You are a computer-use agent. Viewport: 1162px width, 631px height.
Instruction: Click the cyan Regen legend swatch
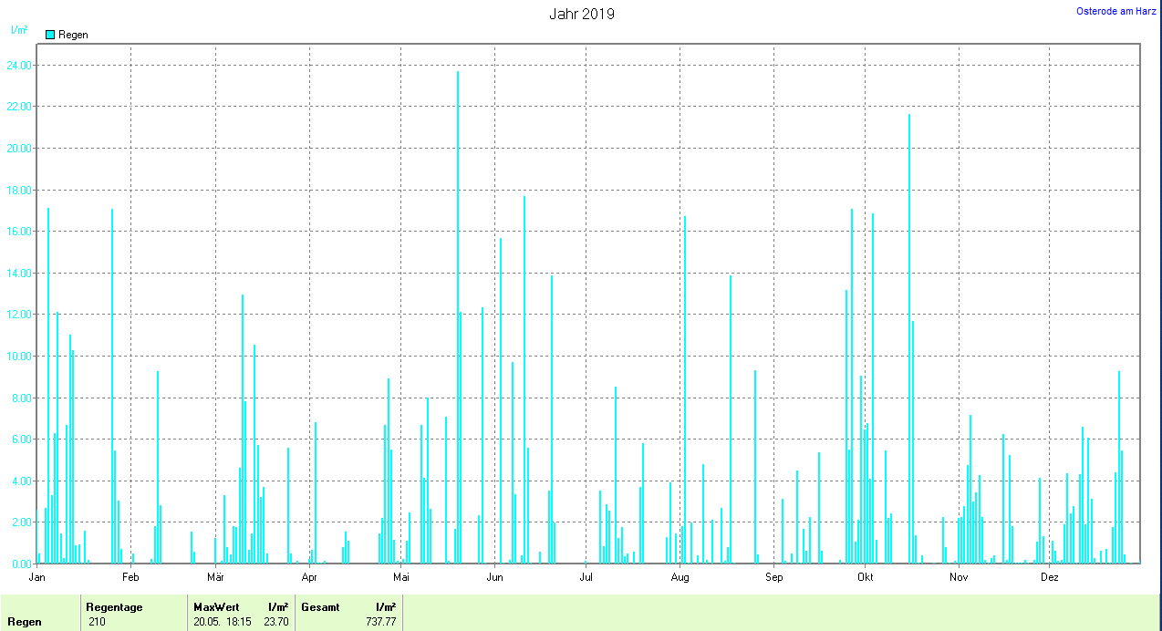(50, 35)
